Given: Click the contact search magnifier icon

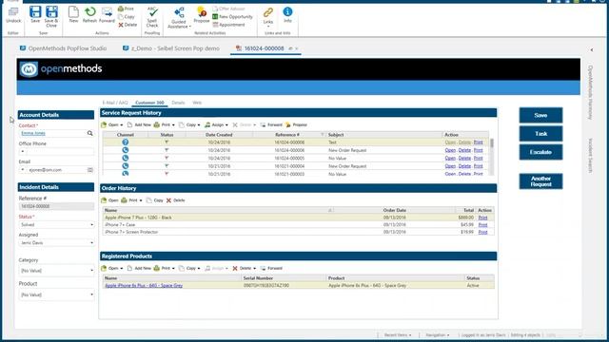Looking at the screenshot, I should point(90,133).
